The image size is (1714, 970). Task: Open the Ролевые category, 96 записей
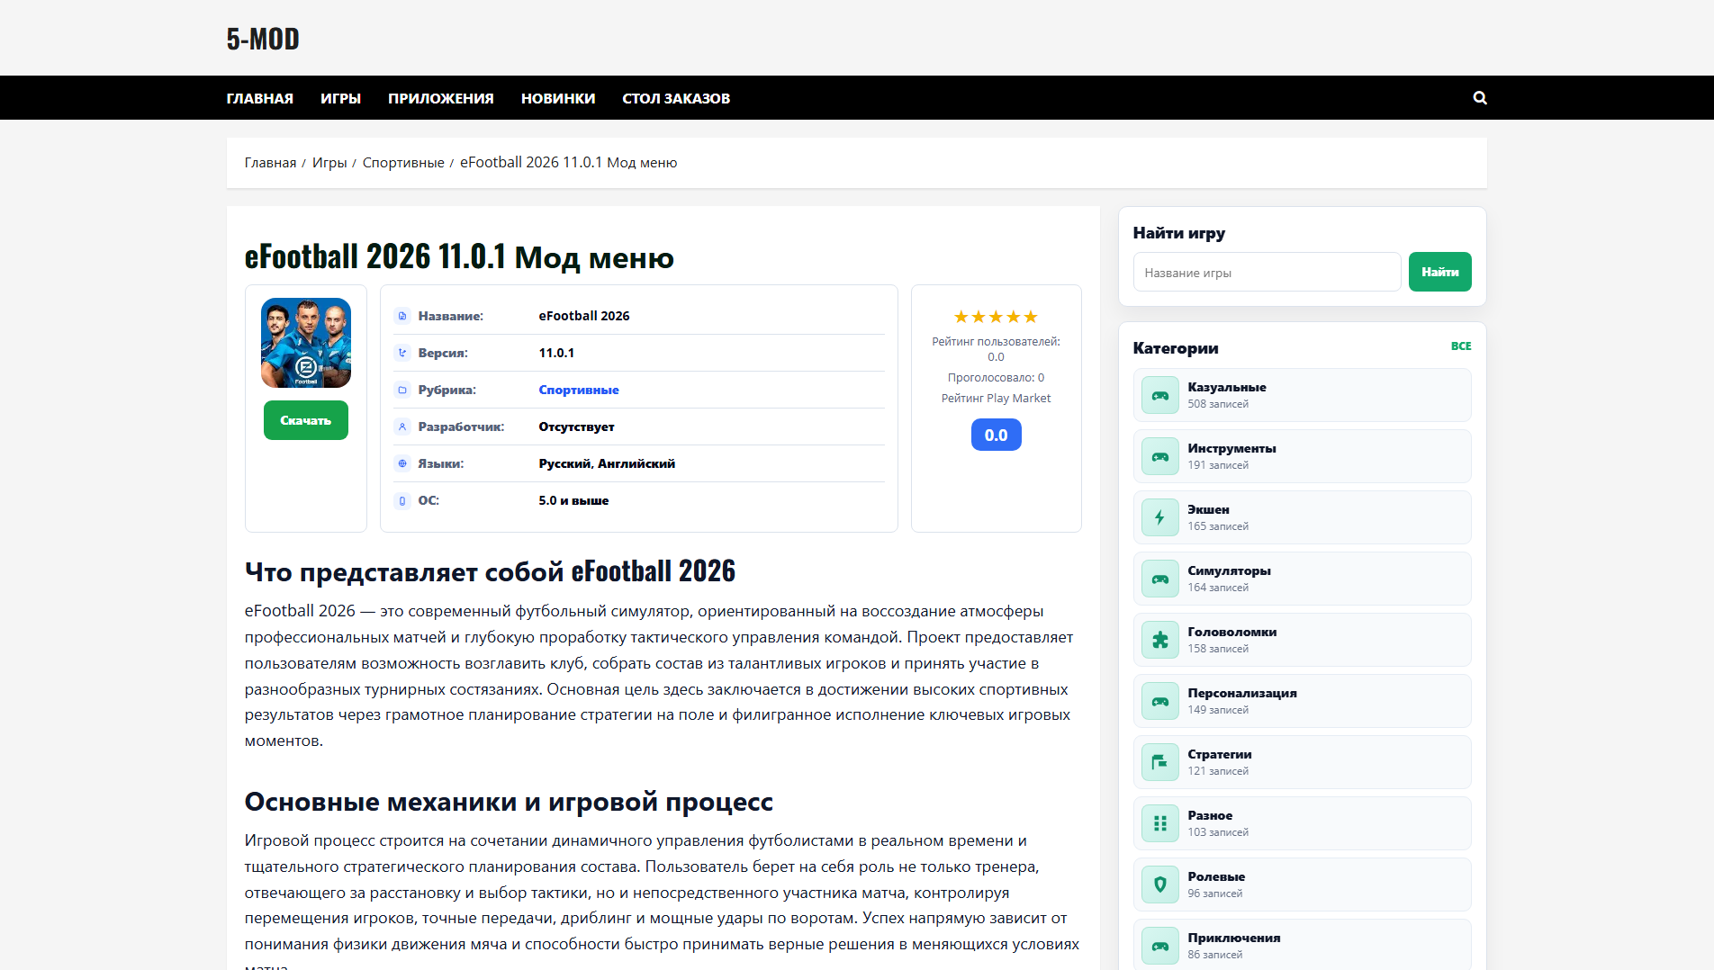[x=1303, y=885]
